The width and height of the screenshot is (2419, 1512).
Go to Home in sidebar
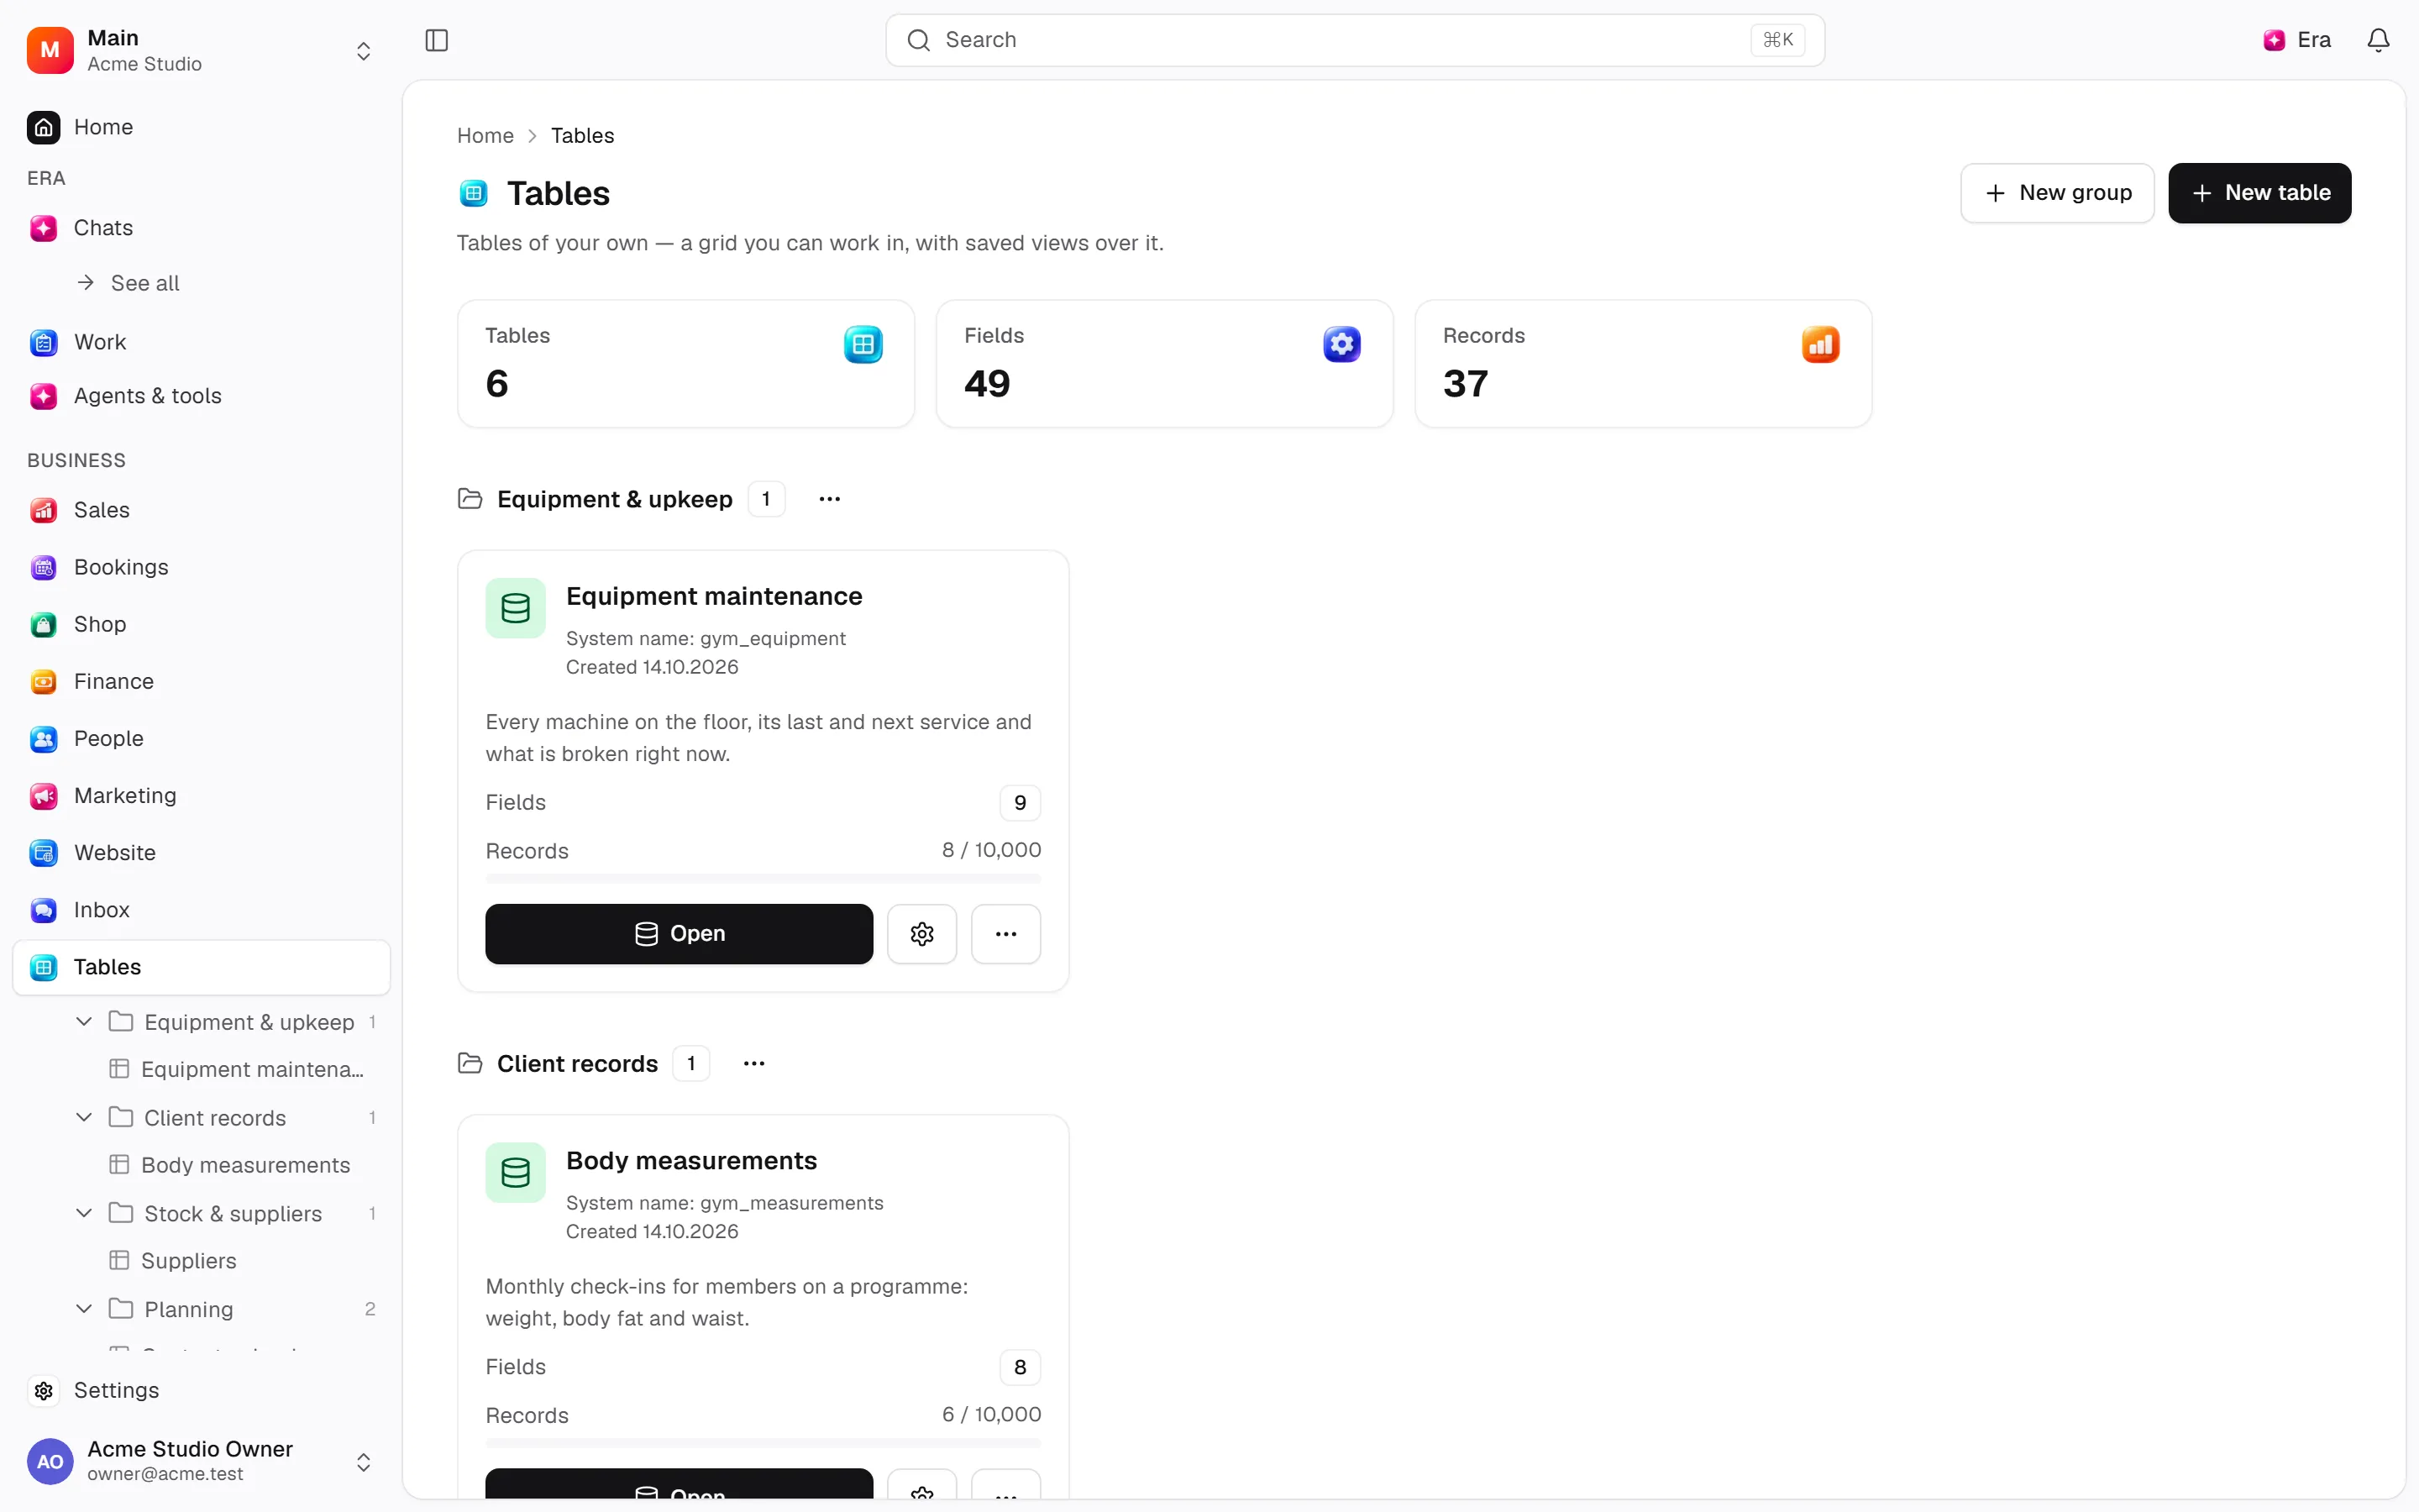201,127
